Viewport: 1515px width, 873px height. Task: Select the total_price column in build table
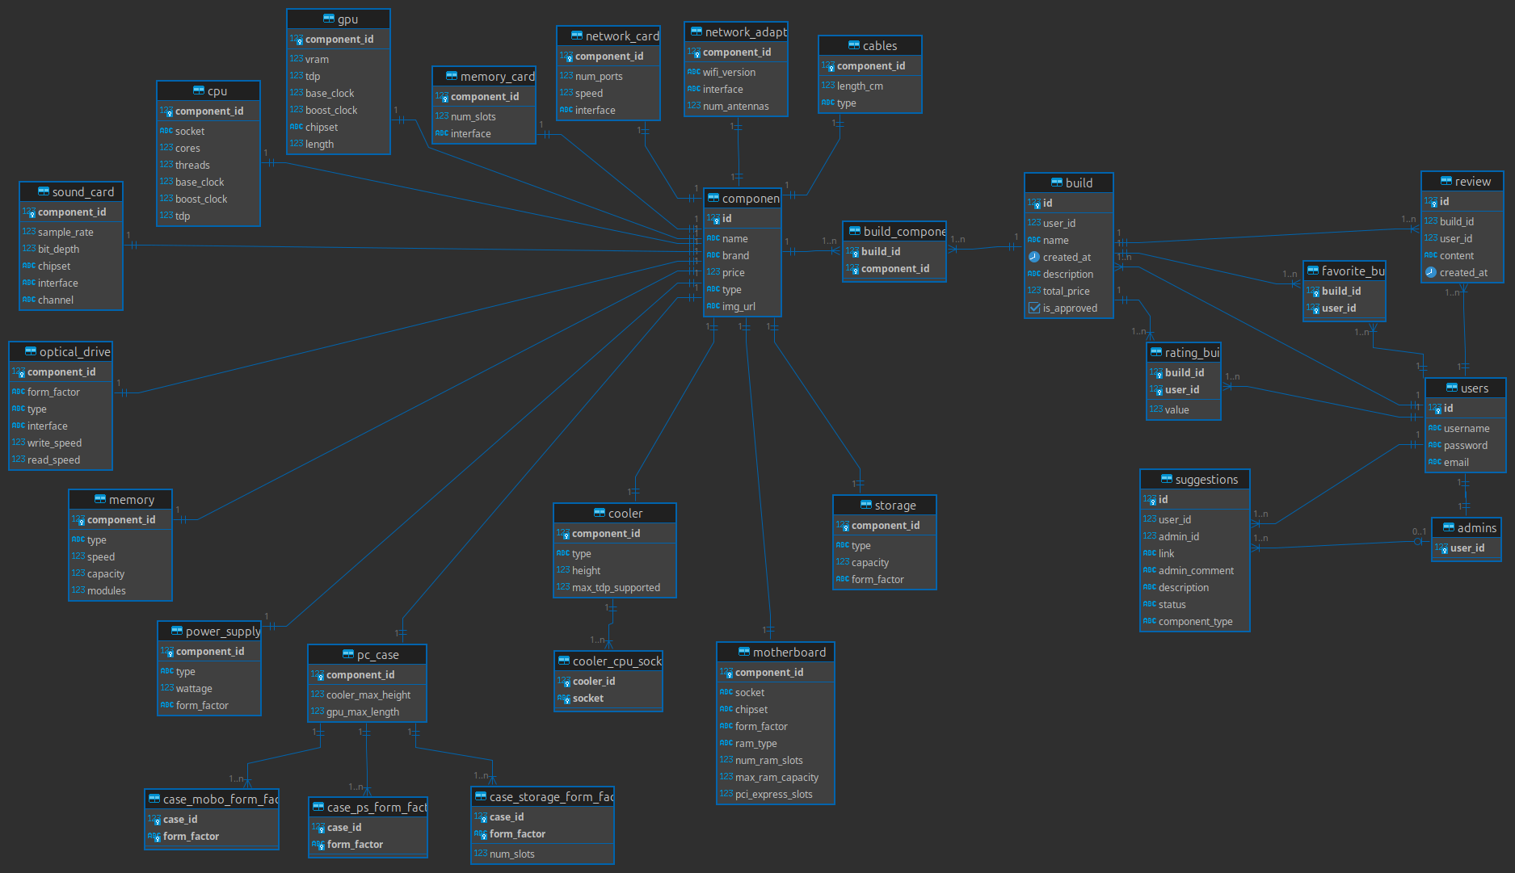(1066, 292)
